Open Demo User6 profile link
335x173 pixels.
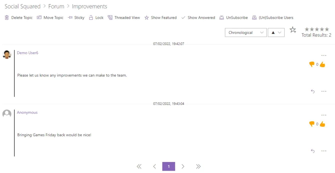(x=28, y=53)
